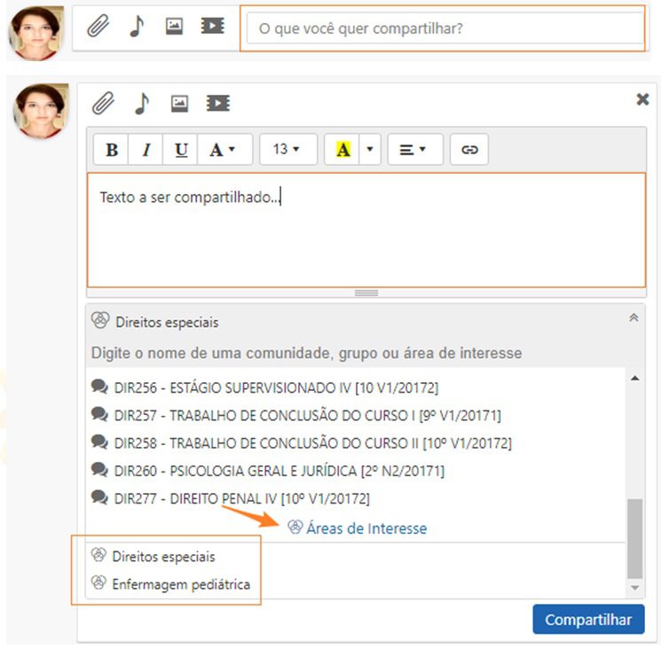Viewport: 661px width, 649px height.
Task: Open the font color dropdown
Action: click(x=224, y=150)
